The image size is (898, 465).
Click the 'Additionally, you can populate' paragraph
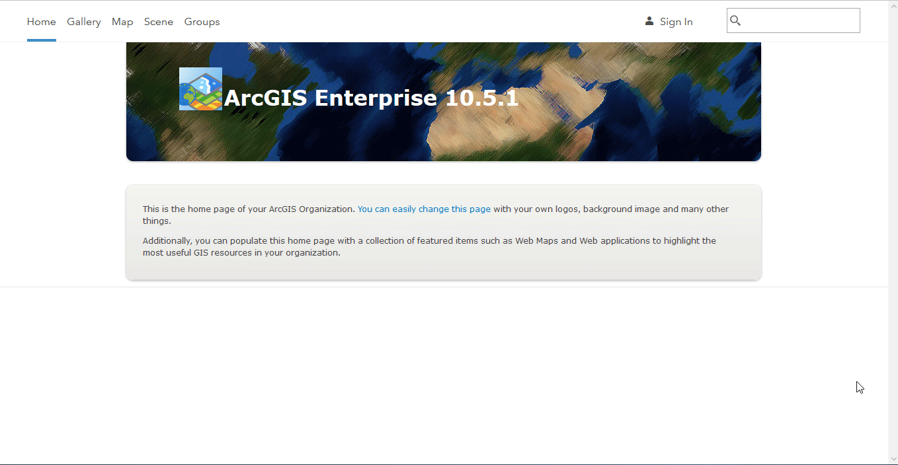[429, 246]
